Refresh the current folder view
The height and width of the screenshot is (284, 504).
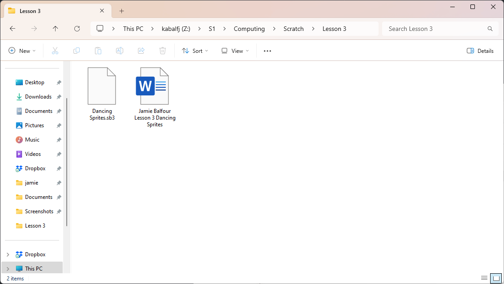click(x=77, y=29)
